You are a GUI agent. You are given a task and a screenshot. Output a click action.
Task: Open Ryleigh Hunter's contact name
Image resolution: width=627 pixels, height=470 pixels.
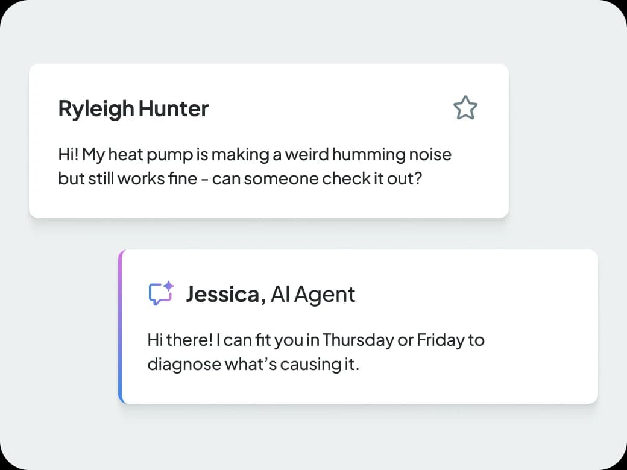(x=133, y=108)
